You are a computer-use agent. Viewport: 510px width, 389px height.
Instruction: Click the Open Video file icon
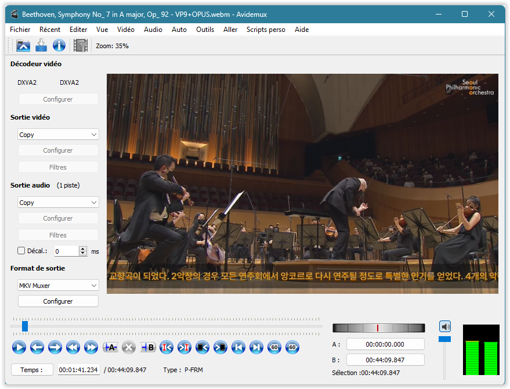pyautogui.click(x=23, y=45)
